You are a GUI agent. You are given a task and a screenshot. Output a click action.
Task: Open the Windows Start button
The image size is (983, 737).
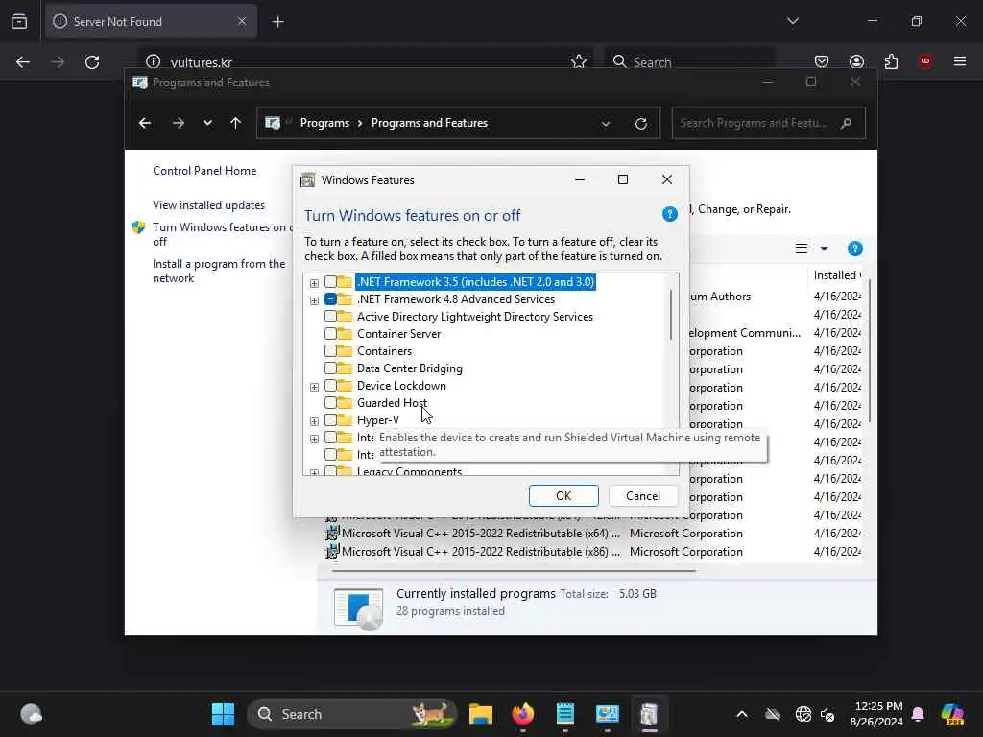click(223, 714)
